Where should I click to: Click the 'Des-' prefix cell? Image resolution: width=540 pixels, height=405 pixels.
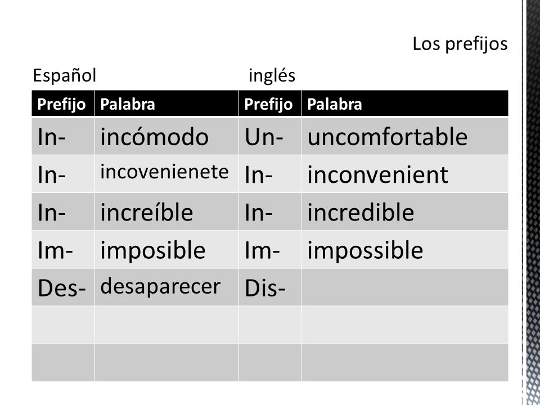tap(63, 287)
